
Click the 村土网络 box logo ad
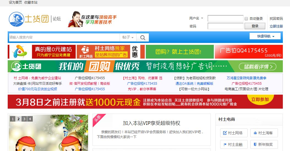click(x=86, y=51)
